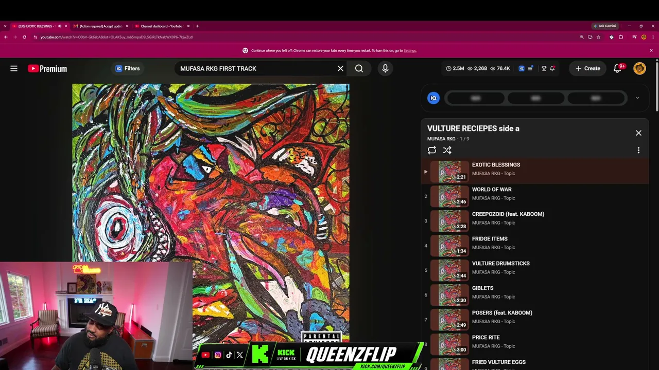Screen dimensions: 659x370
Task: Bookmark this page with the star
Action: click(x=598, y=37)
